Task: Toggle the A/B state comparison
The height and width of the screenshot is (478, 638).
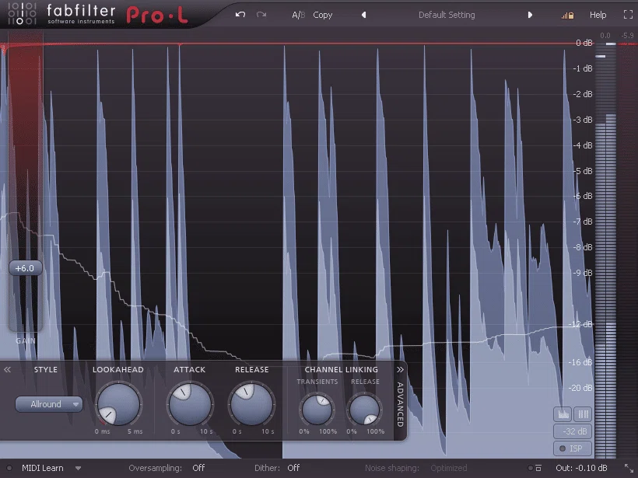Action: (x=298, y=15)
